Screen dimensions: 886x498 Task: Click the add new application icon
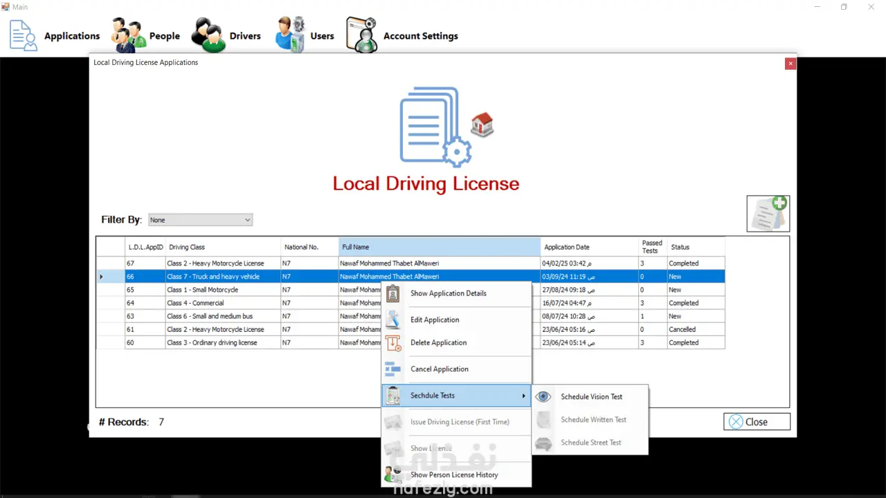[x=768, y=214]
